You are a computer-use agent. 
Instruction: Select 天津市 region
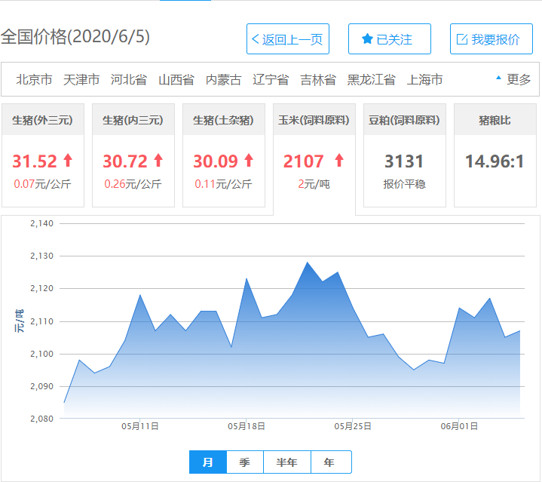pos(81,79)
